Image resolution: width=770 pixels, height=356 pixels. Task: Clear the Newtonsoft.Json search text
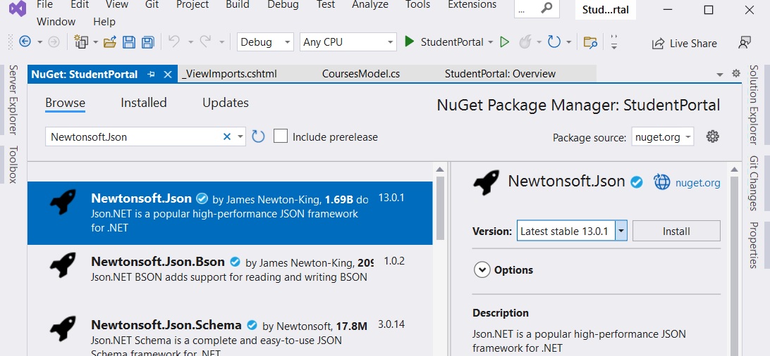[227, 137]
